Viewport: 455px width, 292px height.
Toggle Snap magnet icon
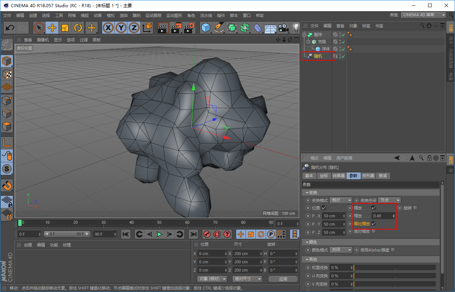pos(7,185)
